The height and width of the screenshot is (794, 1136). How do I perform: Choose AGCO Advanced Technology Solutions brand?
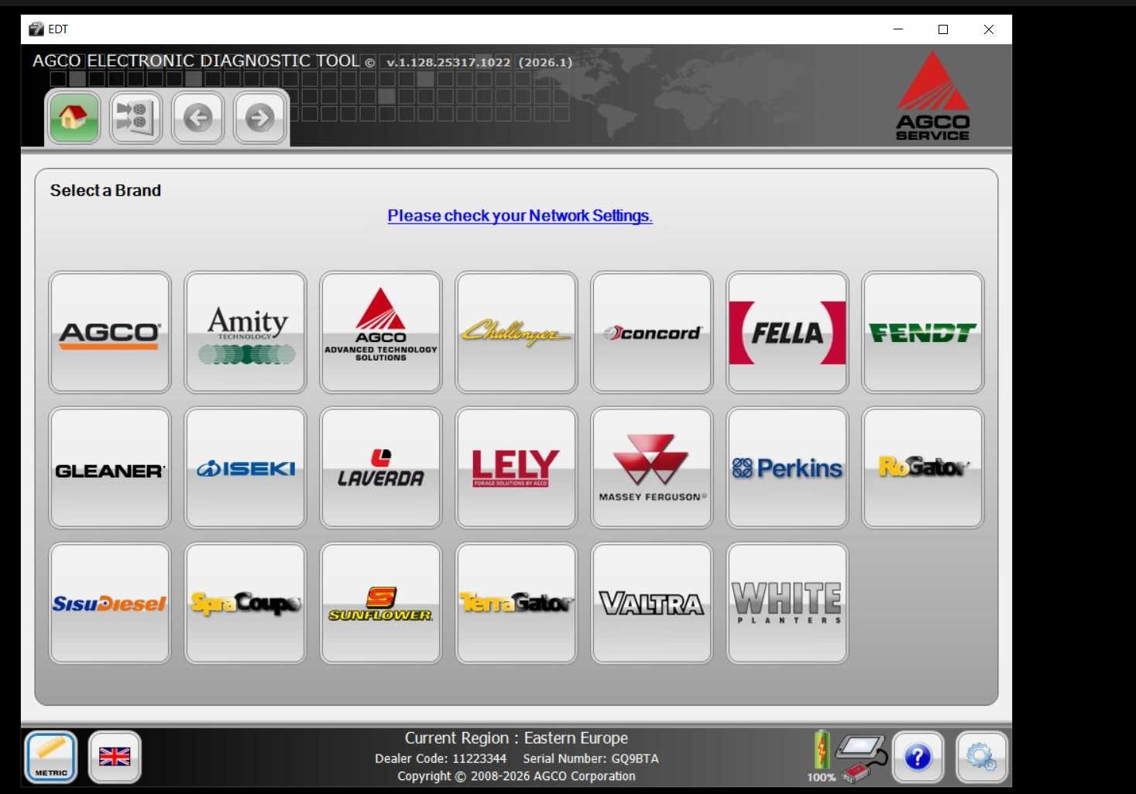pyautogui.click(x=381, y=332)
